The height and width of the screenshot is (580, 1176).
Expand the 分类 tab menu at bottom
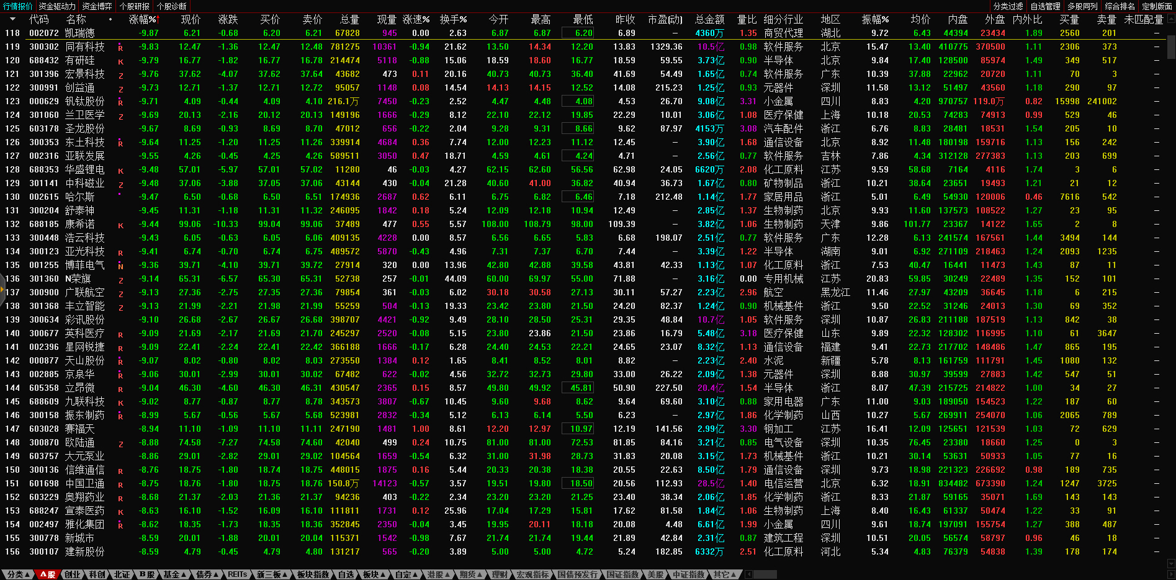[16, 574]
